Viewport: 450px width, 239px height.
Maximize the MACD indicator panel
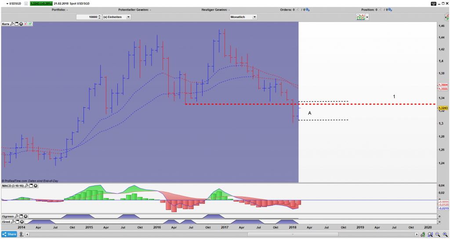coord(31,186)
